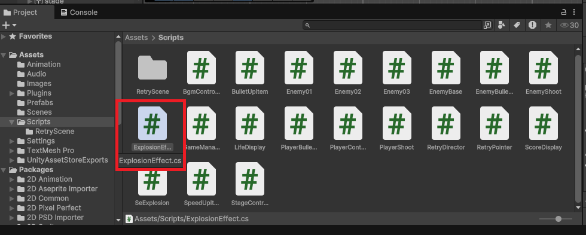586x235 pixels.
Task: Click the Search by Type icon
Action: (502, 25)
